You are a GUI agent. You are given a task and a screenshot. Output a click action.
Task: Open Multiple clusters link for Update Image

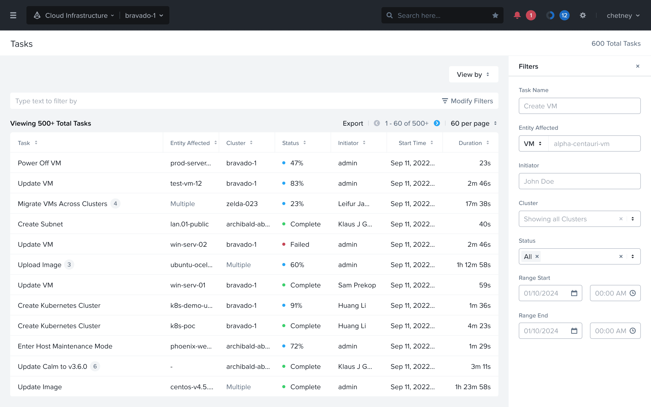tap(238, 387)
